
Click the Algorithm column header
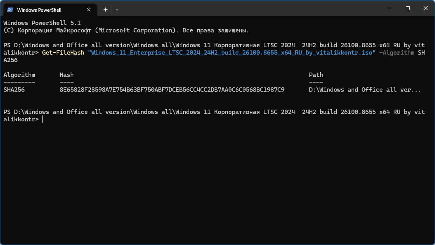point(20,75)
